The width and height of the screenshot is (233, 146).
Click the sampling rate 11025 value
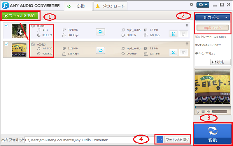pos(217,45)
